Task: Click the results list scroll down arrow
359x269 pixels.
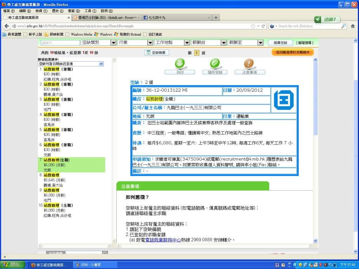Action: coord(114,241)
